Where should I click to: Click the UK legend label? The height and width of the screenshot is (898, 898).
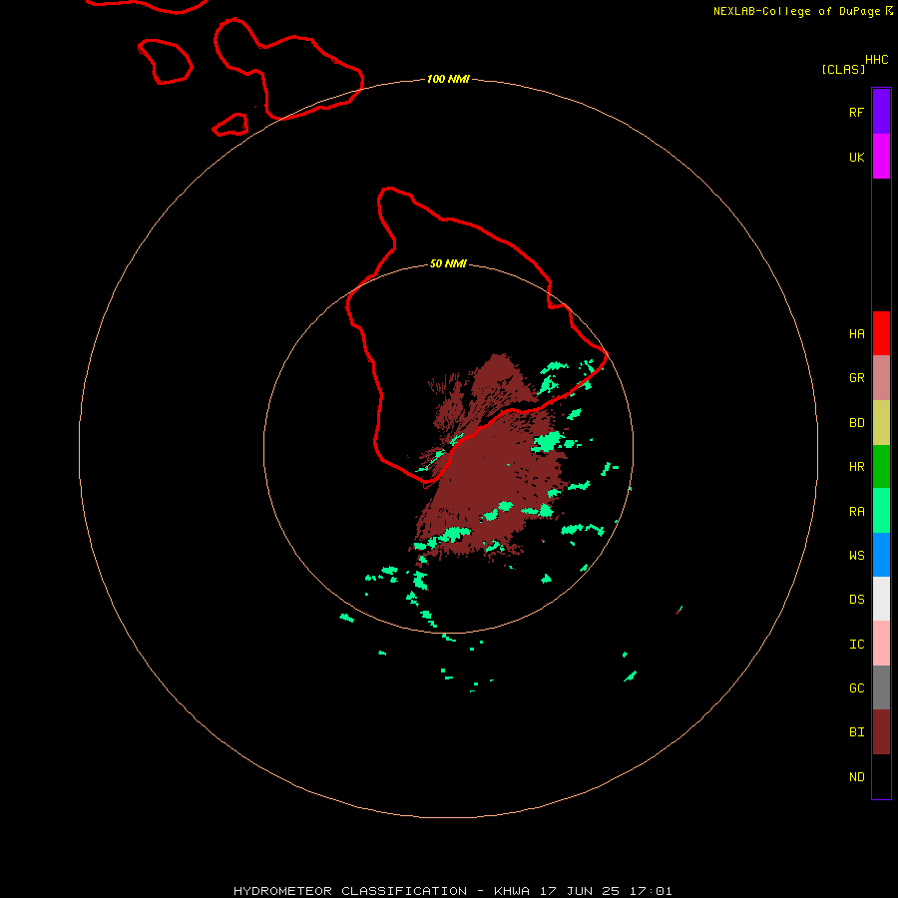click(x=856, y=158)
